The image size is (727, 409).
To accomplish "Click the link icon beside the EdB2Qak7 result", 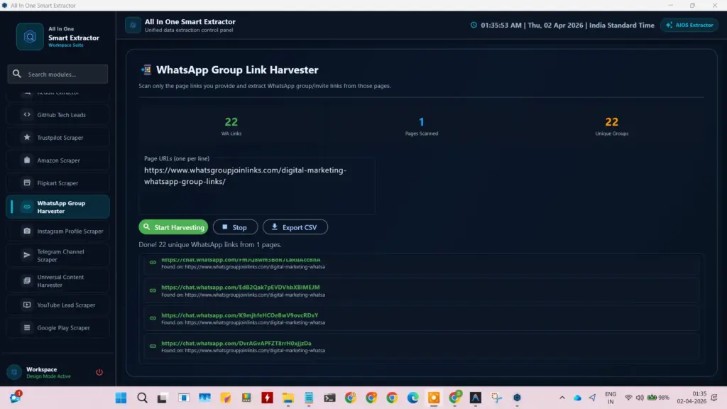I will click(x=153, y=290).
